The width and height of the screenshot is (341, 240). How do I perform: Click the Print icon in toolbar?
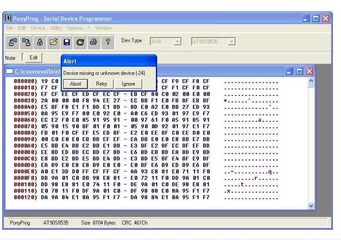click(94, 42)
